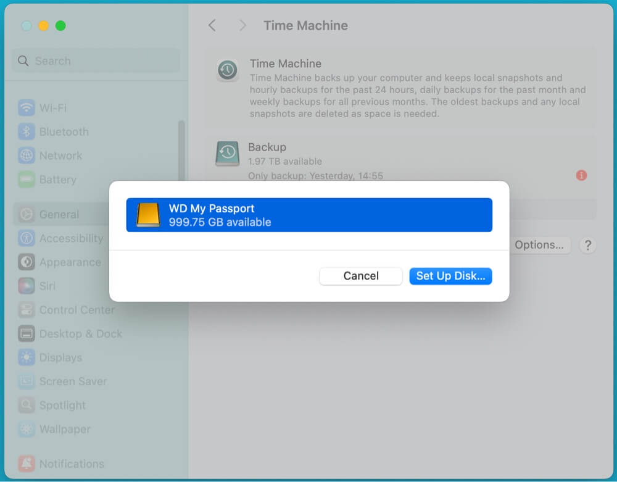Image resolution: width=617 pixels, height=482 pixels.
Task: Click the Search field in sidebar
Action: point(96,61)
